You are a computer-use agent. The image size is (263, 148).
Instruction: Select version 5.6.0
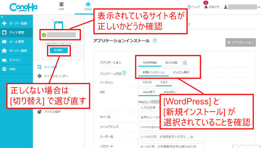tap(164, 82)
